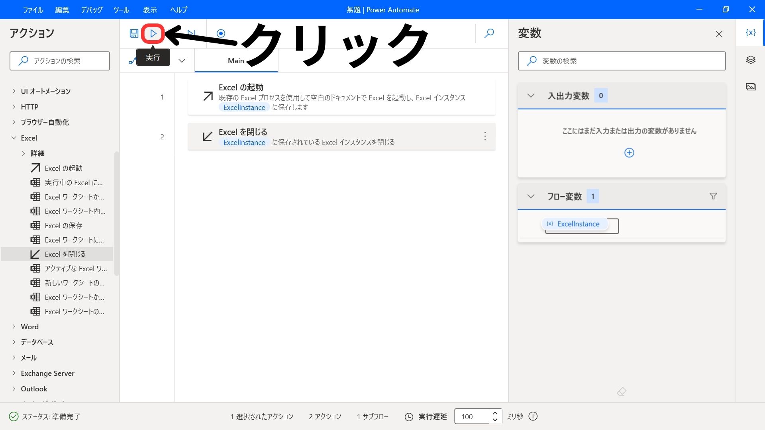Decrease the run delay with down arrow
This screenshot has width=765, height=430.
(495, 420)
